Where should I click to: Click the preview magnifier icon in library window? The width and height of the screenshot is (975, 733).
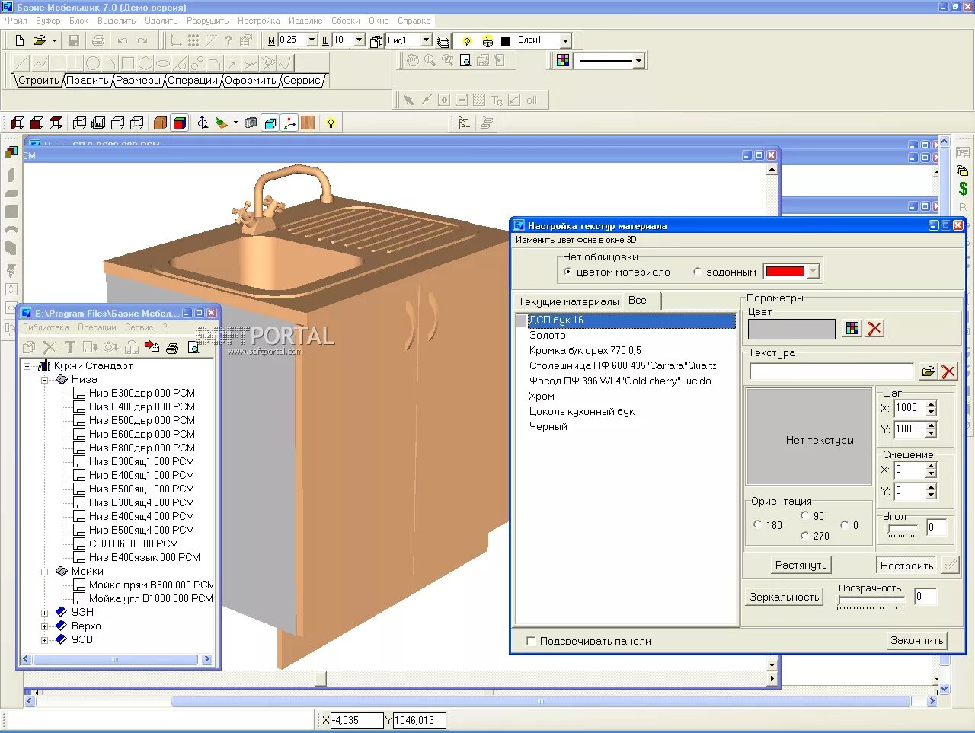pos(193,348)
